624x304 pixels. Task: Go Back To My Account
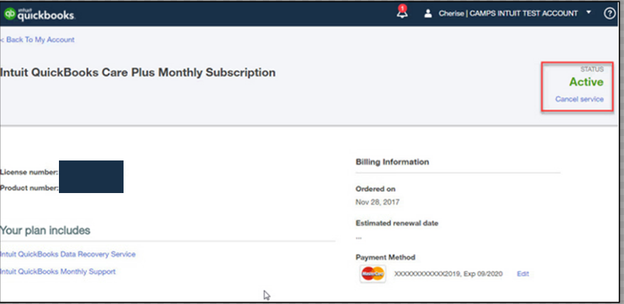(38, 39)
